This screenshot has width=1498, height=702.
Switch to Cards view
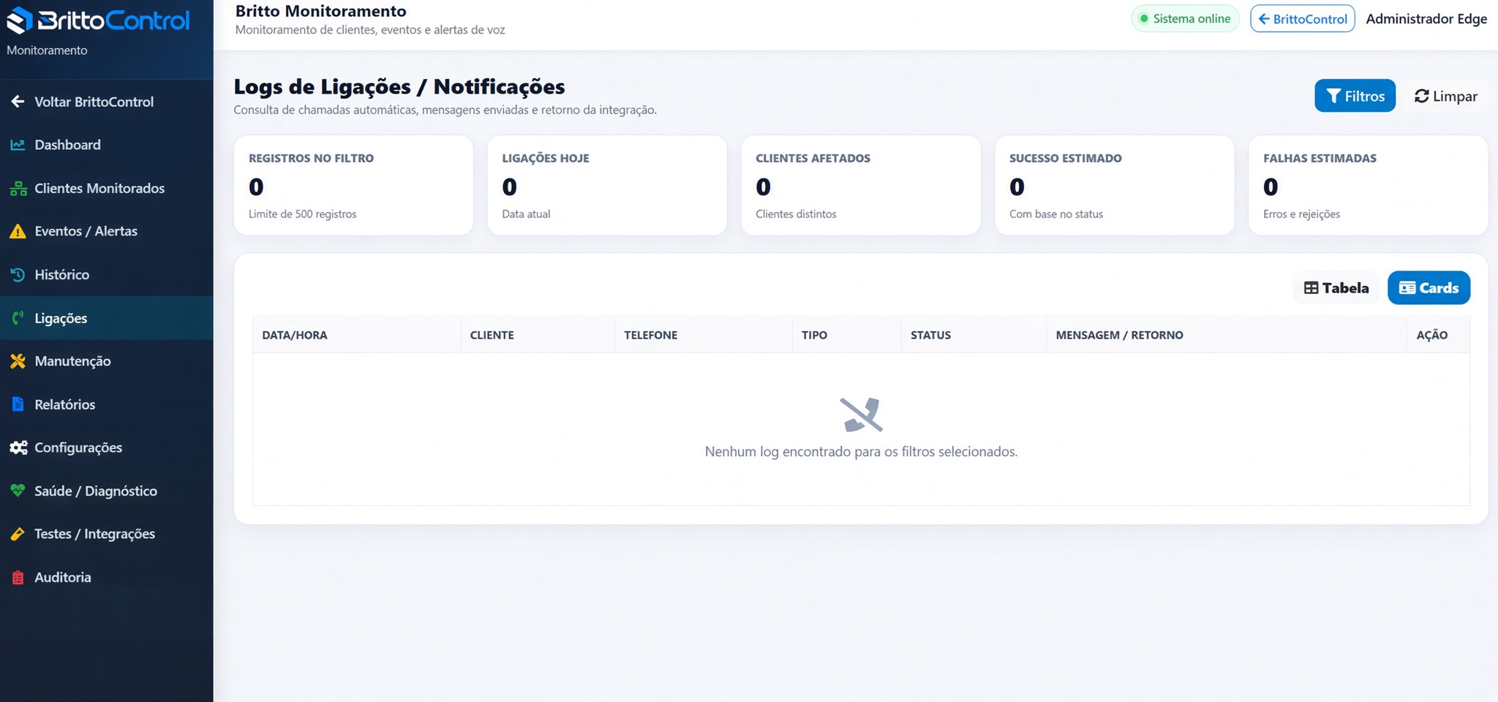click(x=1429, y=288)
